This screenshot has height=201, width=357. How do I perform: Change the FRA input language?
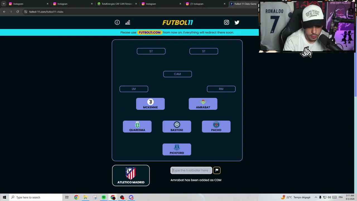coord(341,197)
